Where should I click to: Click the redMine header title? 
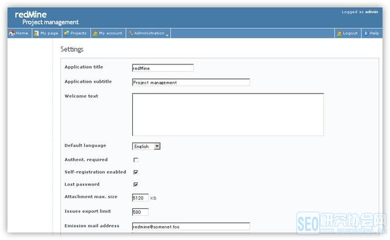point(30,15)
